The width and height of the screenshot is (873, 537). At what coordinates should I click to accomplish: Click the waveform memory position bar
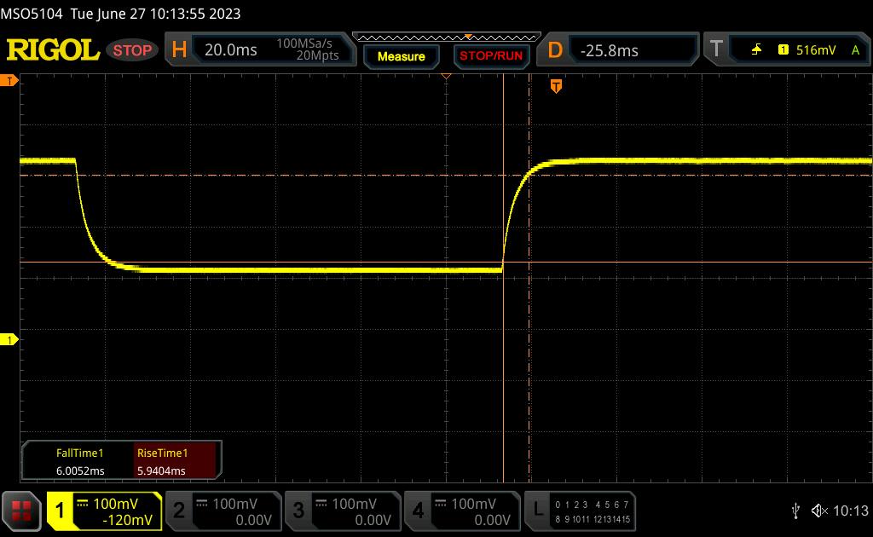coord(445,37)
